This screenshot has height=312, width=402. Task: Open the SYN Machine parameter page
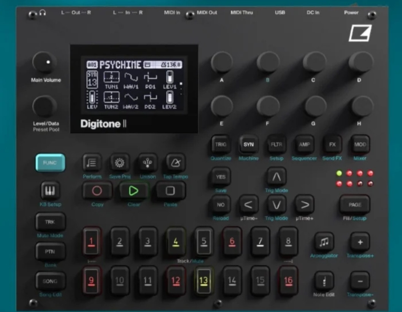(x=248, y=145)
